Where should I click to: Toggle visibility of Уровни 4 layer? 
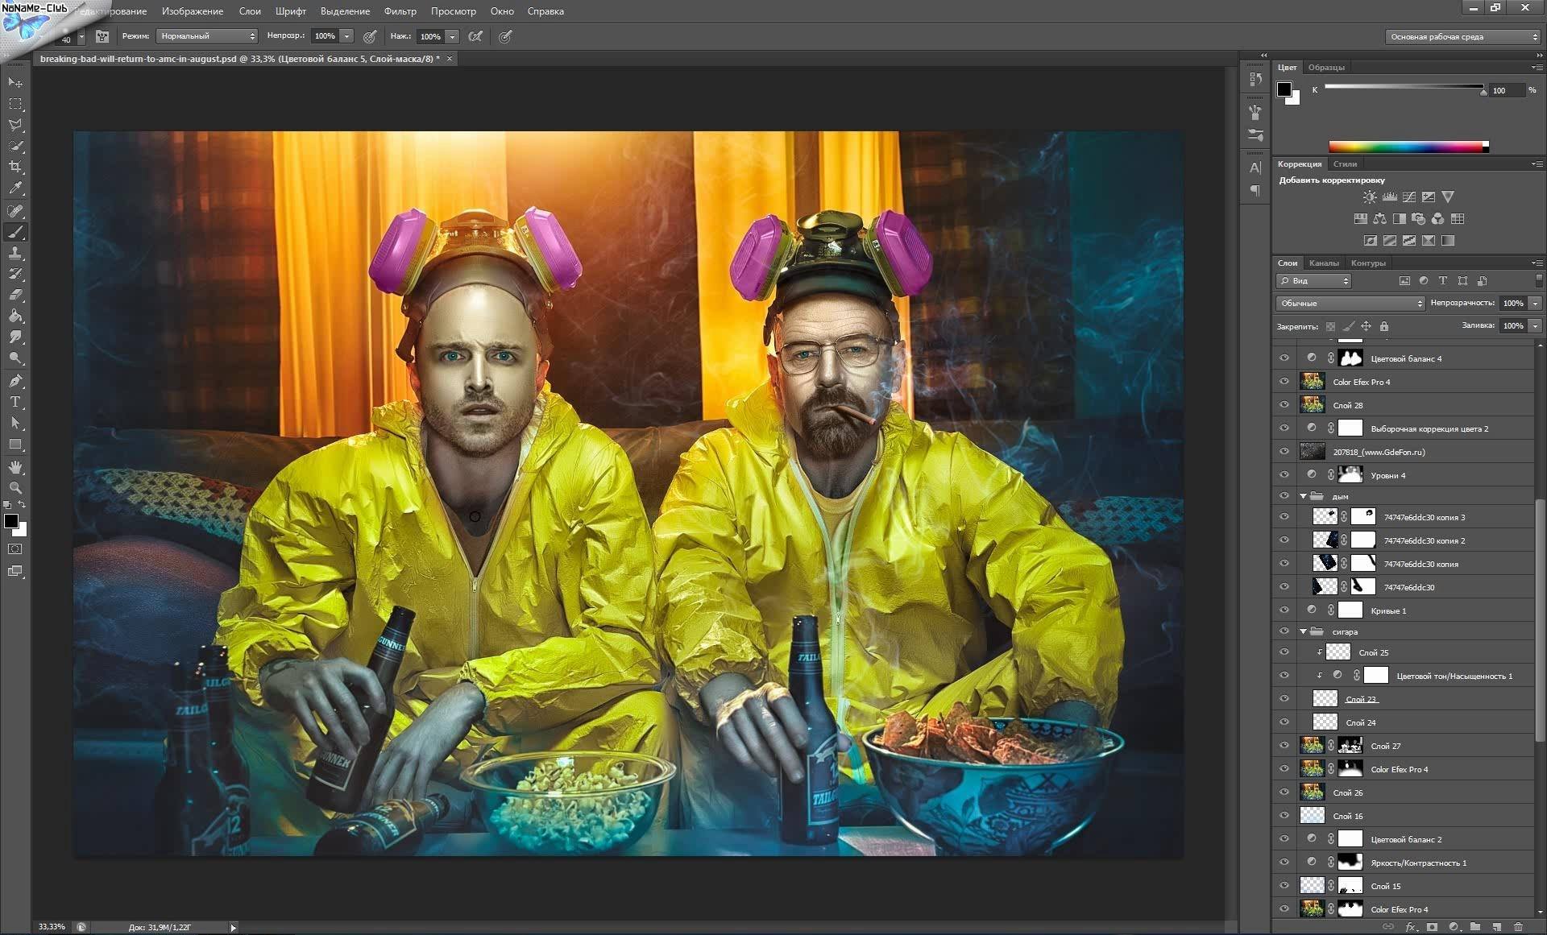1284,475
